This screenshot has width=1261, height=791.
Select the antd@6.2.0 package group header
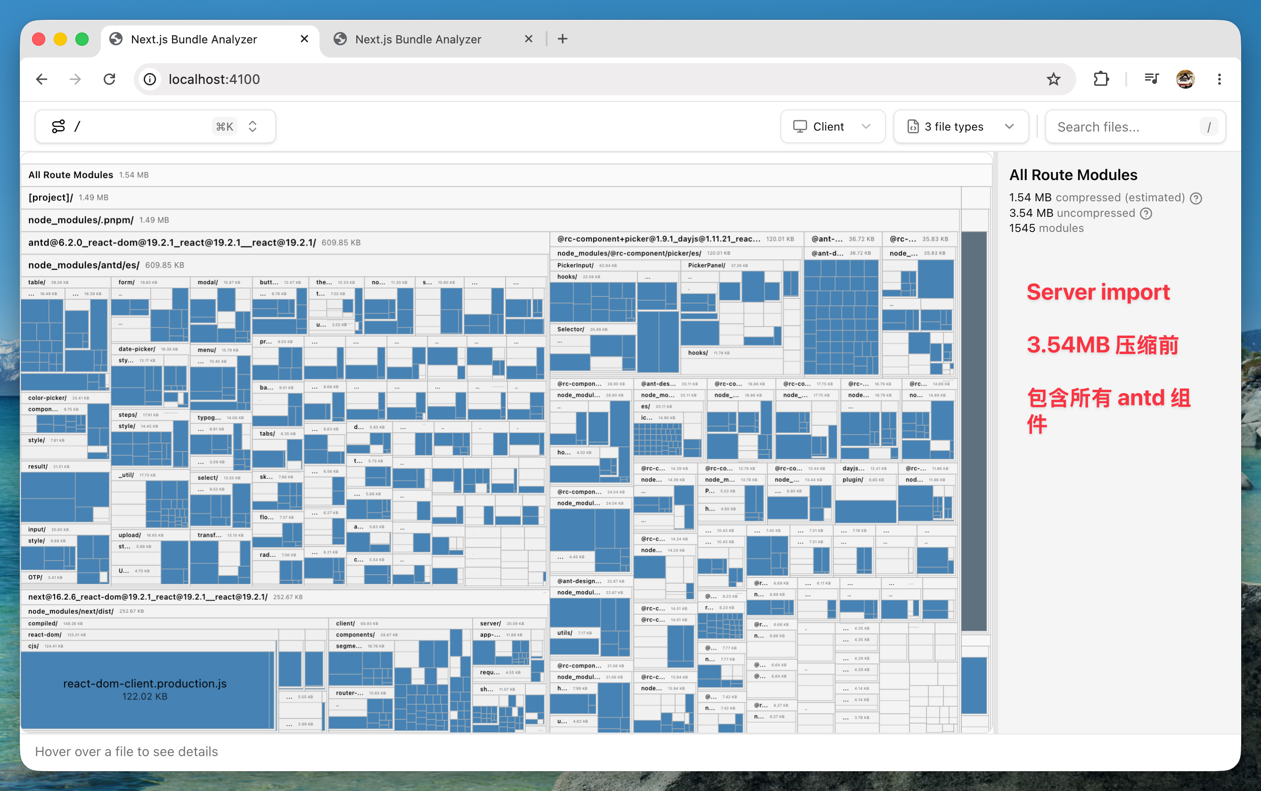pyautogui.click(x=285, y=243)
